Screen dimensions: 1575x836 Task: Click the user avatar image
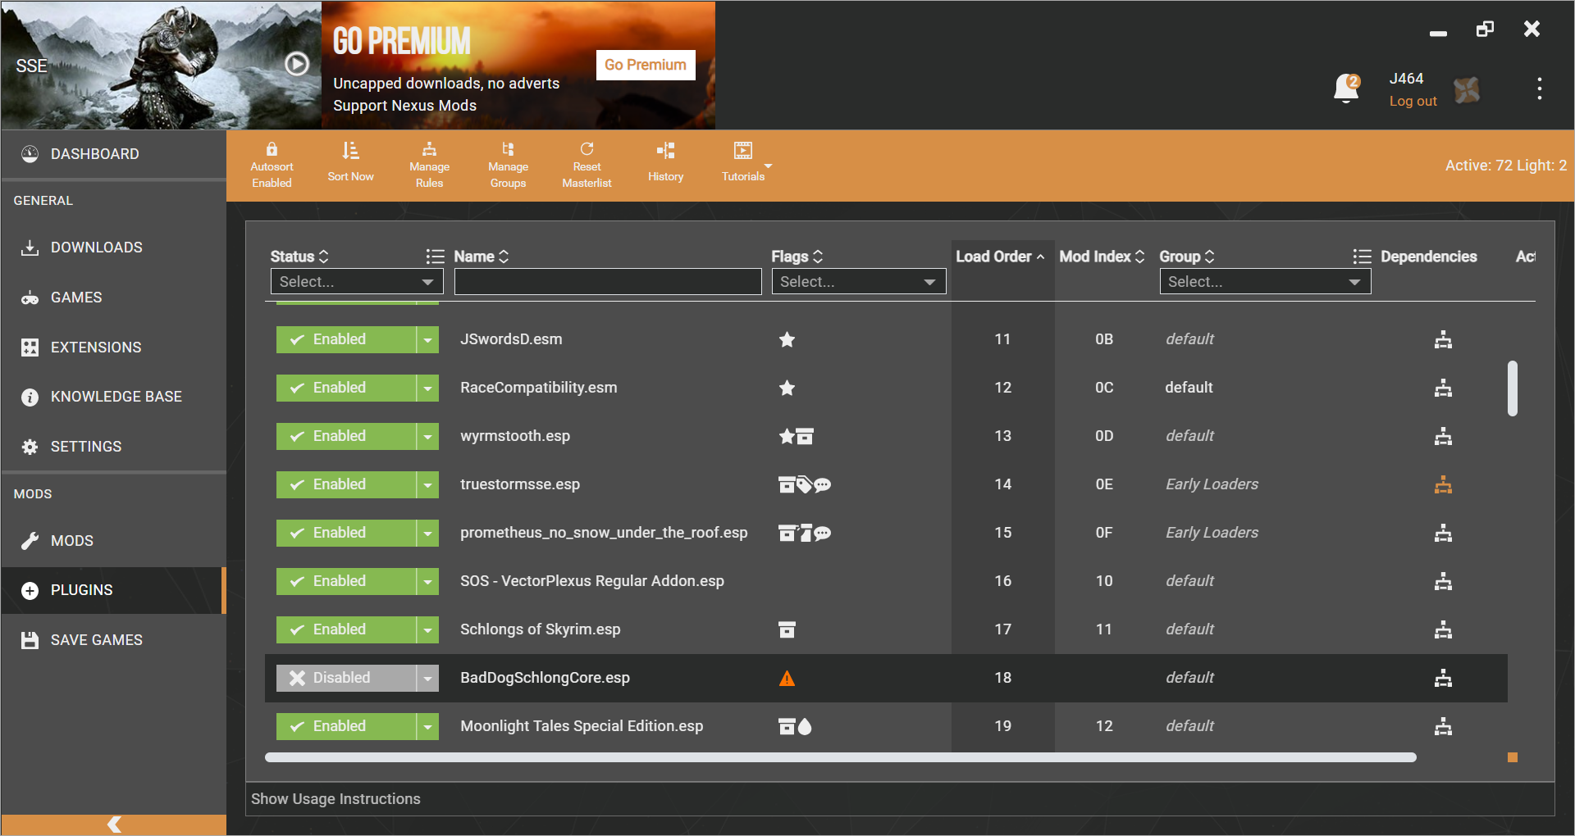pos(1467,89)
